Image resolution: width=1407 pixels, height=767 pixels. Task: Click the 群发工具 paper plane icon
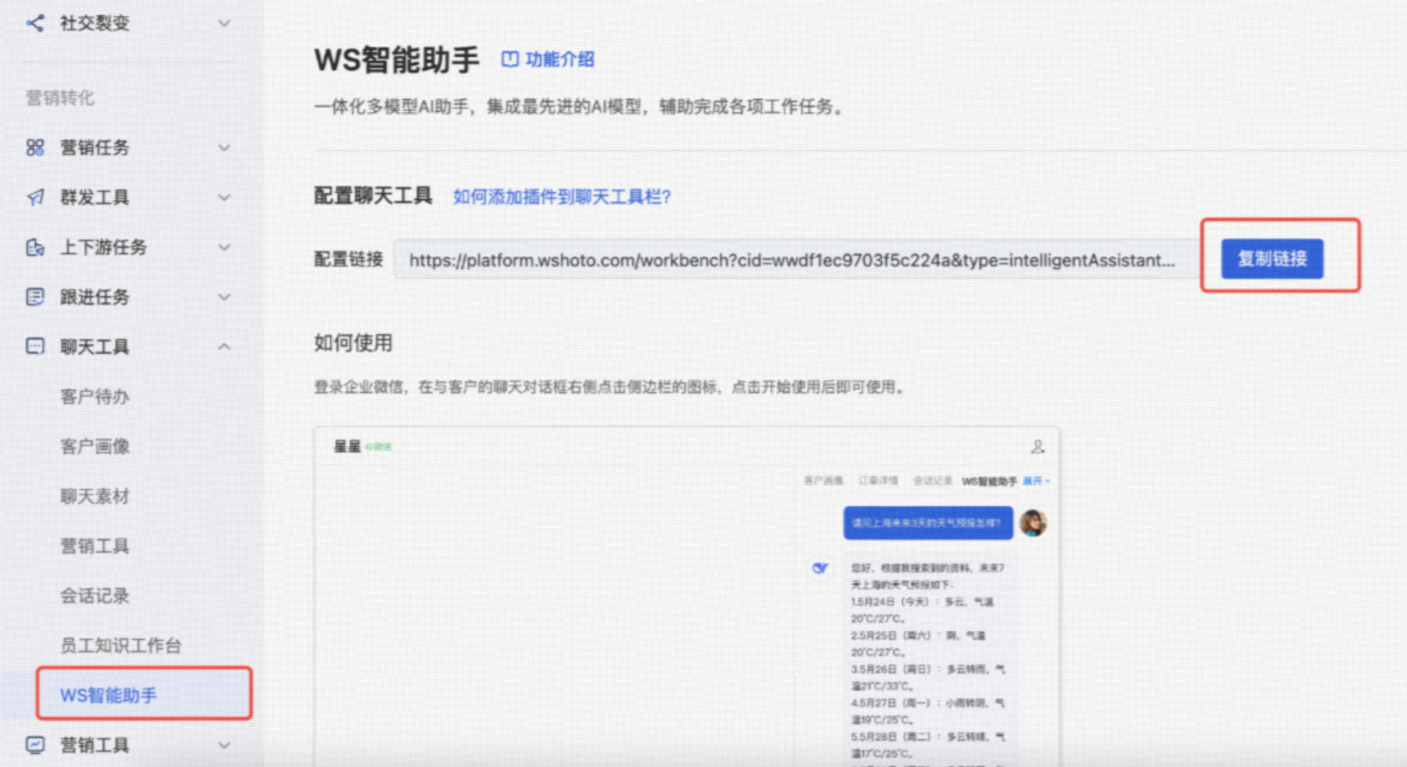35,197
